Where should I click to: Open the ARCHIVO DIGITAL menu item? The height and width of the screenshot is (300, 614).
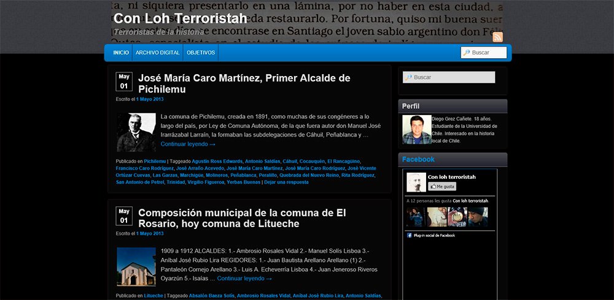point(158,53)
